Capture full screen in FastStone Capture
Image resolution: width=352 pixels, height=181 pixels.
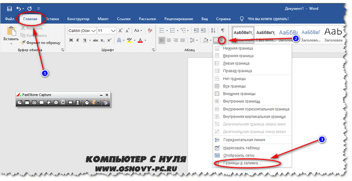(56, 102)
